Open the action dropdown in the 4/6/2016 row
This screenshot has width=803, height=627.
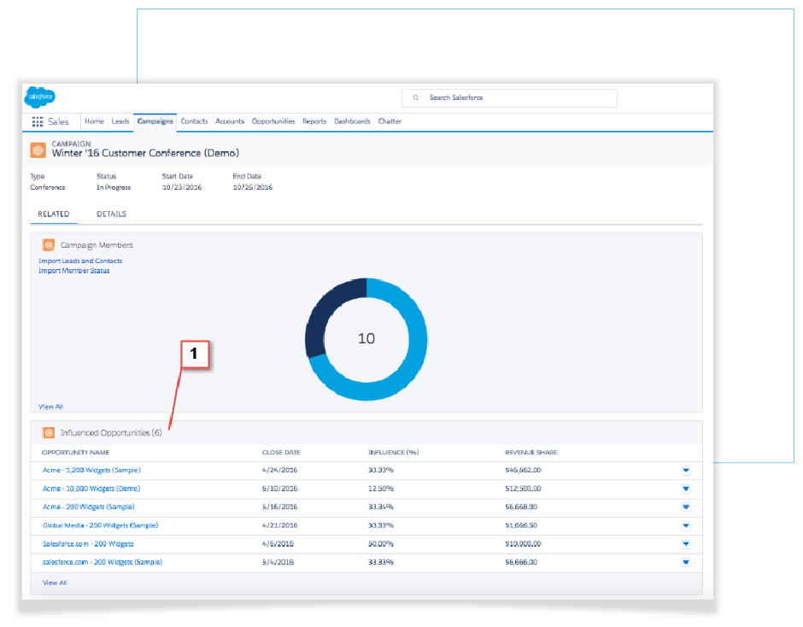pos(686,544)
